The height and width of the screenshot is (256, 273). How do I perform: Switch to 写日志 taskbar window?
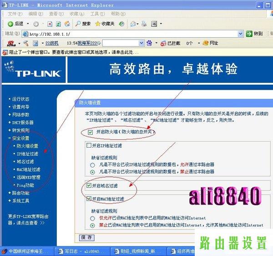point(81,251)
